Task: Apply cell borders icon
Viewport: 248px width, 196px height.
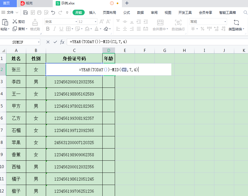Action: 68,29
